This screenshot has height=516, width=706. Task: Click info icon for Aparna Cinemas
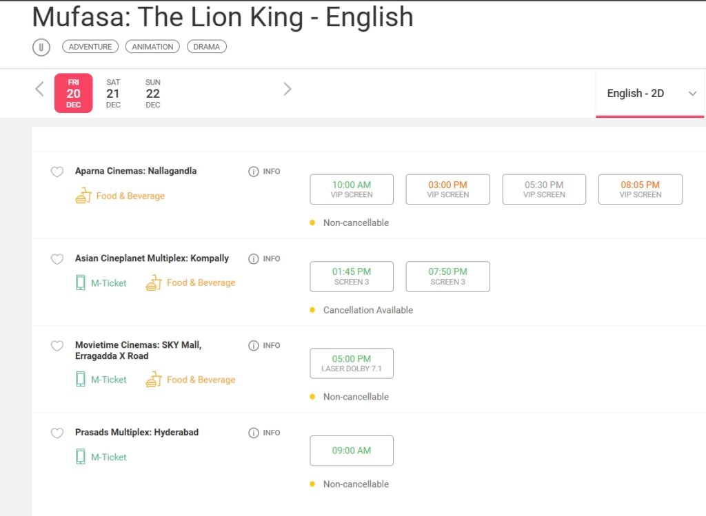pyautogui.click(x=254, y=172)
